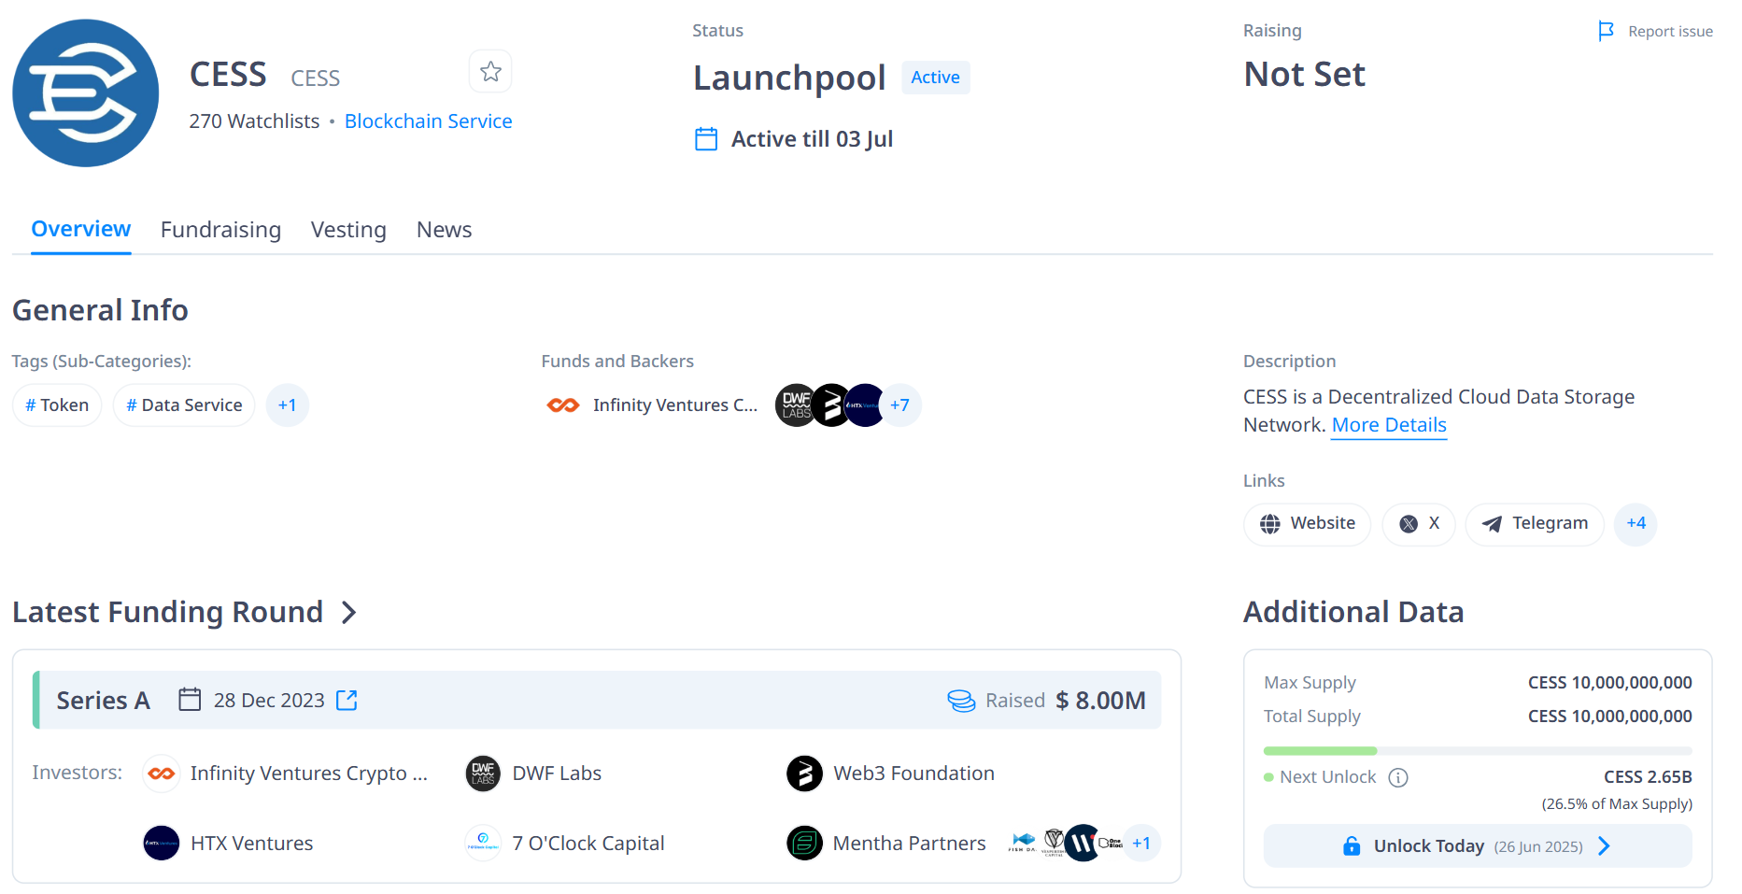Click the coins icon next to Raised
The width and height of the screenshot is (1742, 894).
point(961,701)
